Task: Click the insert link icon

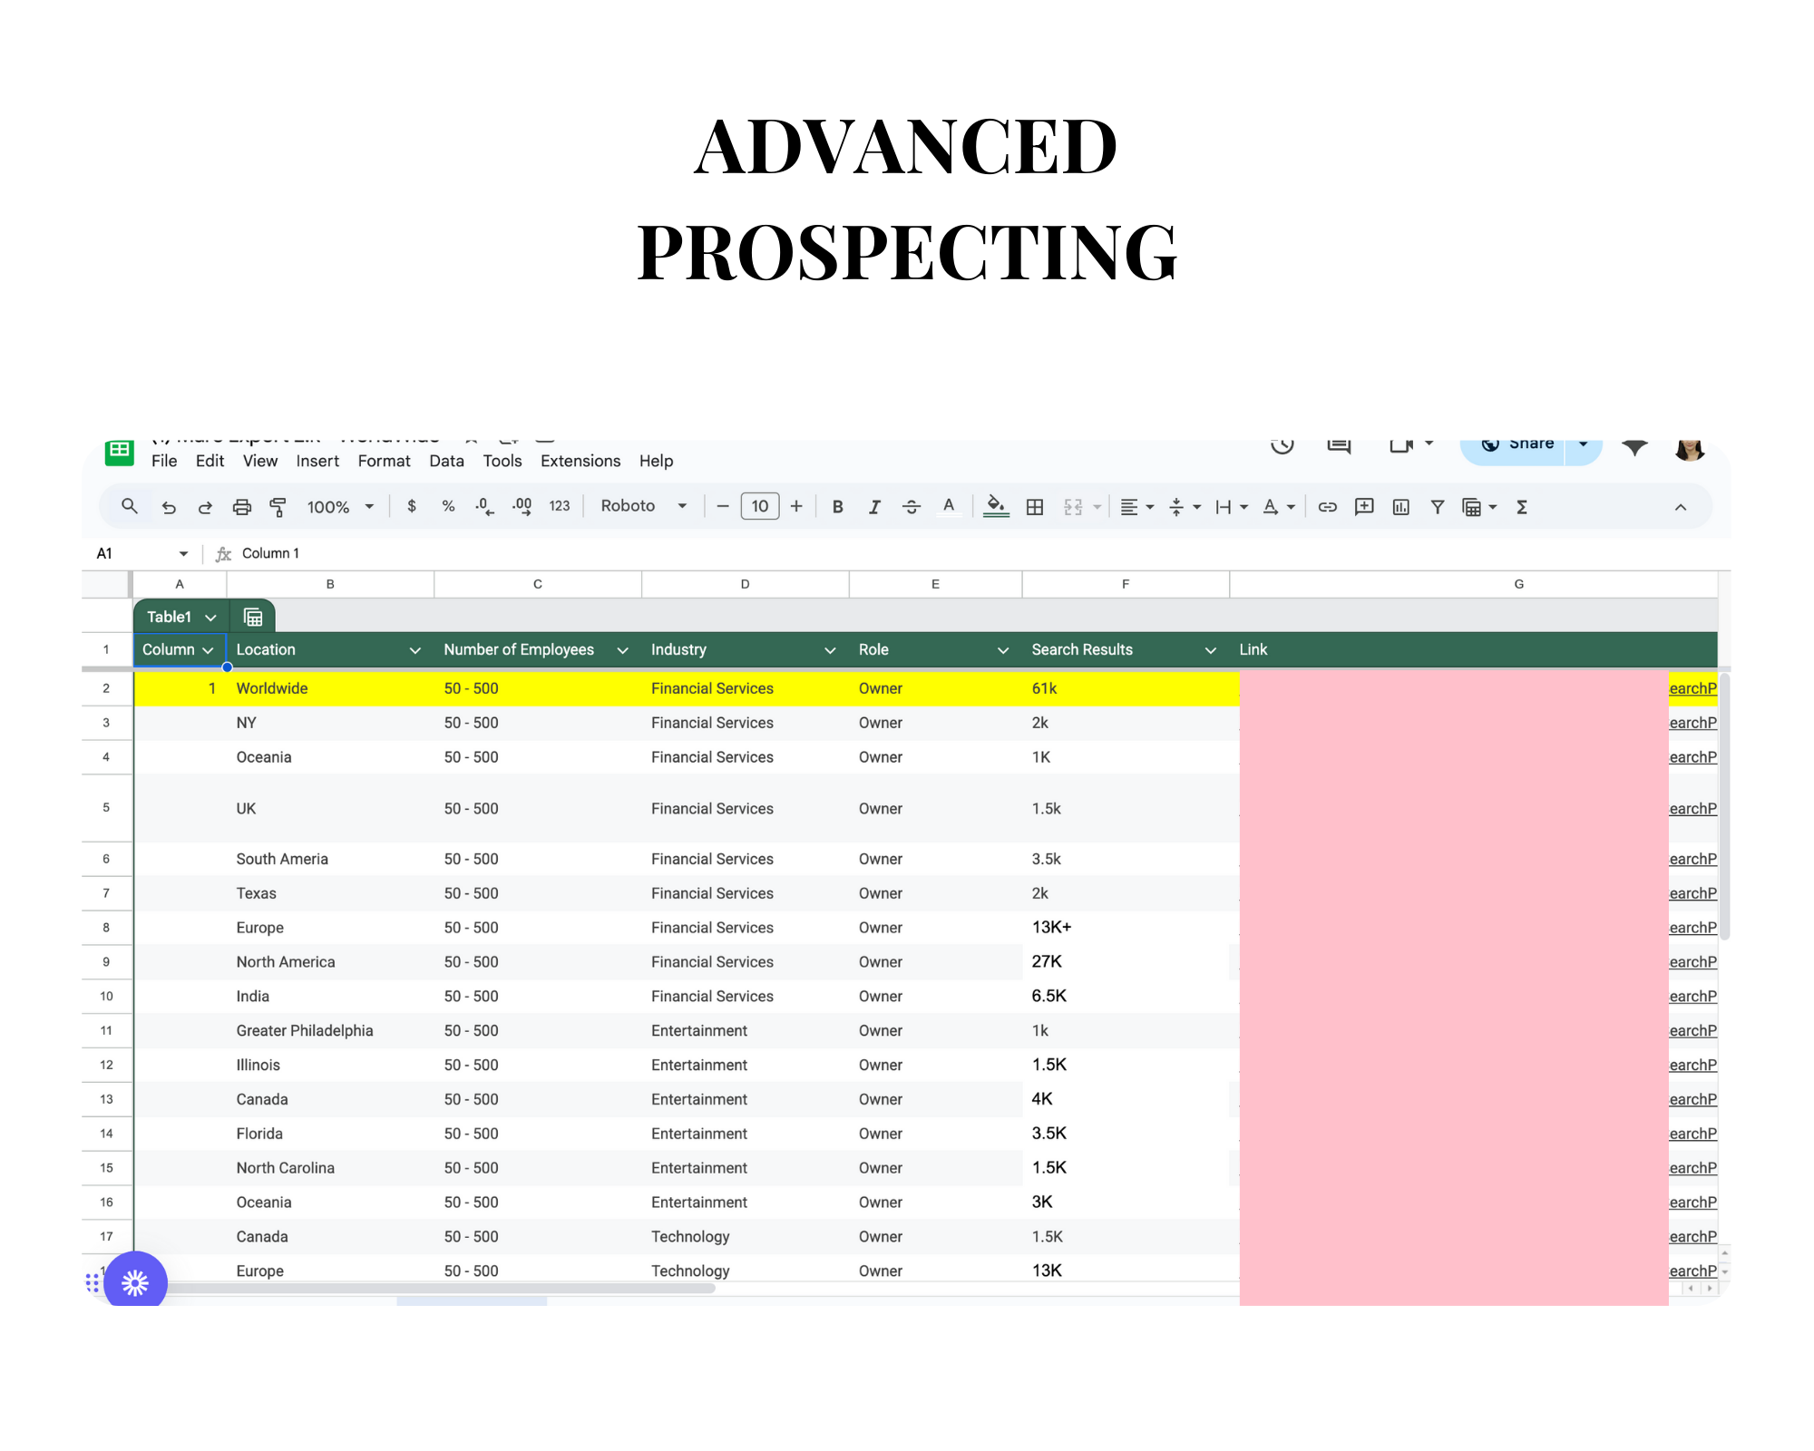Action: tap(1327, 507)
